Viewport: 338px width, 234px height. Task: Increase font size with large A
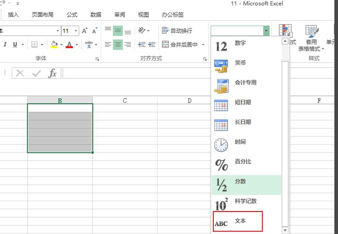pos(85,31)
